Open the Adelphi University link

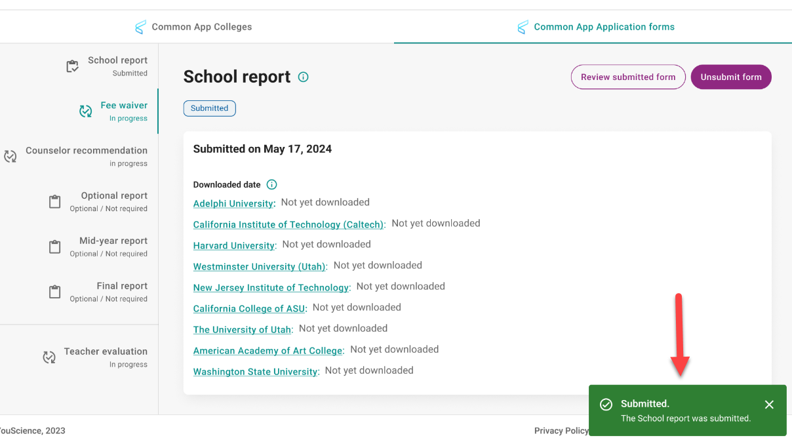233,203
